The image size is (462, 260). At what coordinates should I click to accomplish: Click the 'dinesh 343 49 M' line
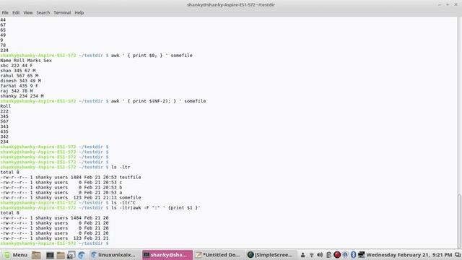tap(21, 81)
